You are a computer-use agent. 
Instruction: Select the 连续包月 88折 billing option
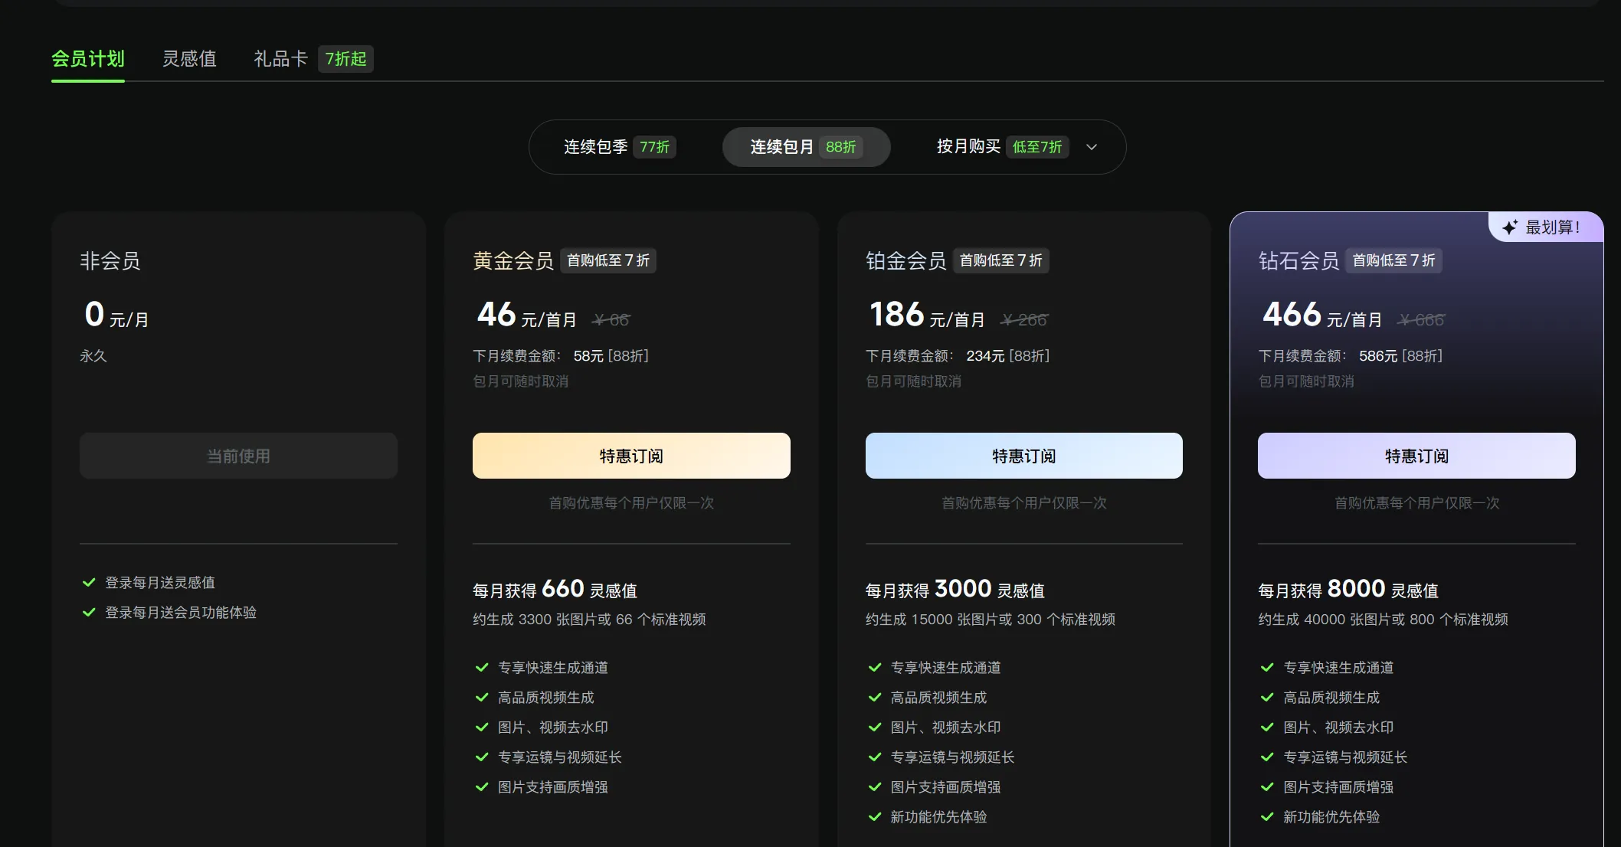click(806, 147)
